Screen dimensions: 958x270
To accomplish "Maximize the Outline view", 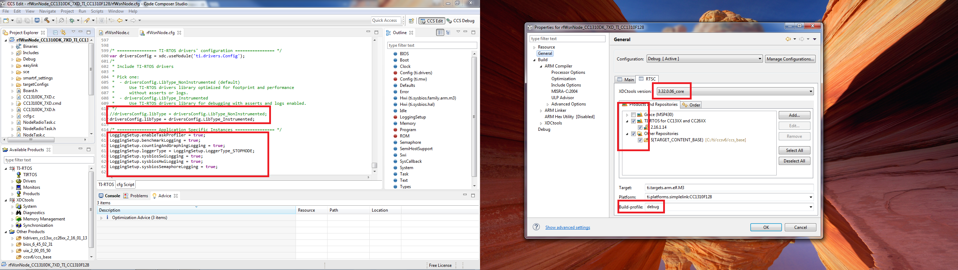I will click(473, 32).
